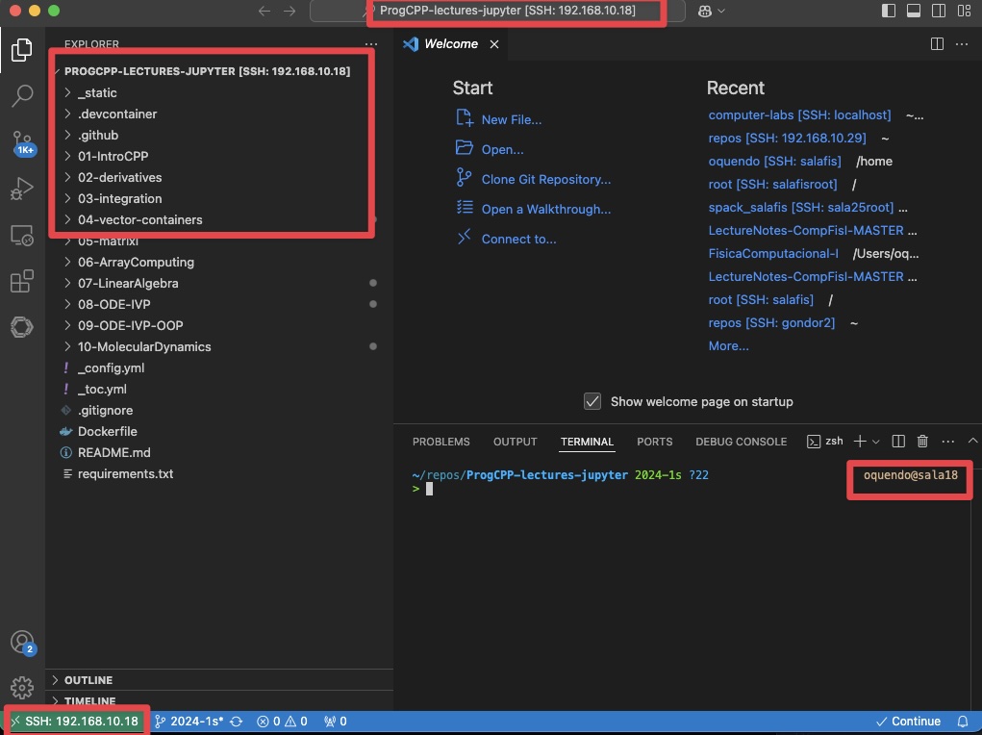This screenshot has width=982, height=735.
Task: Open the Remote Explorer view
Action: [22, 235]
